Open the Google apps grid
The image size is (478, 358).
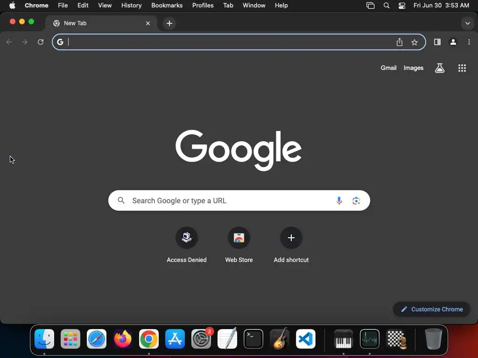[462, 68]
